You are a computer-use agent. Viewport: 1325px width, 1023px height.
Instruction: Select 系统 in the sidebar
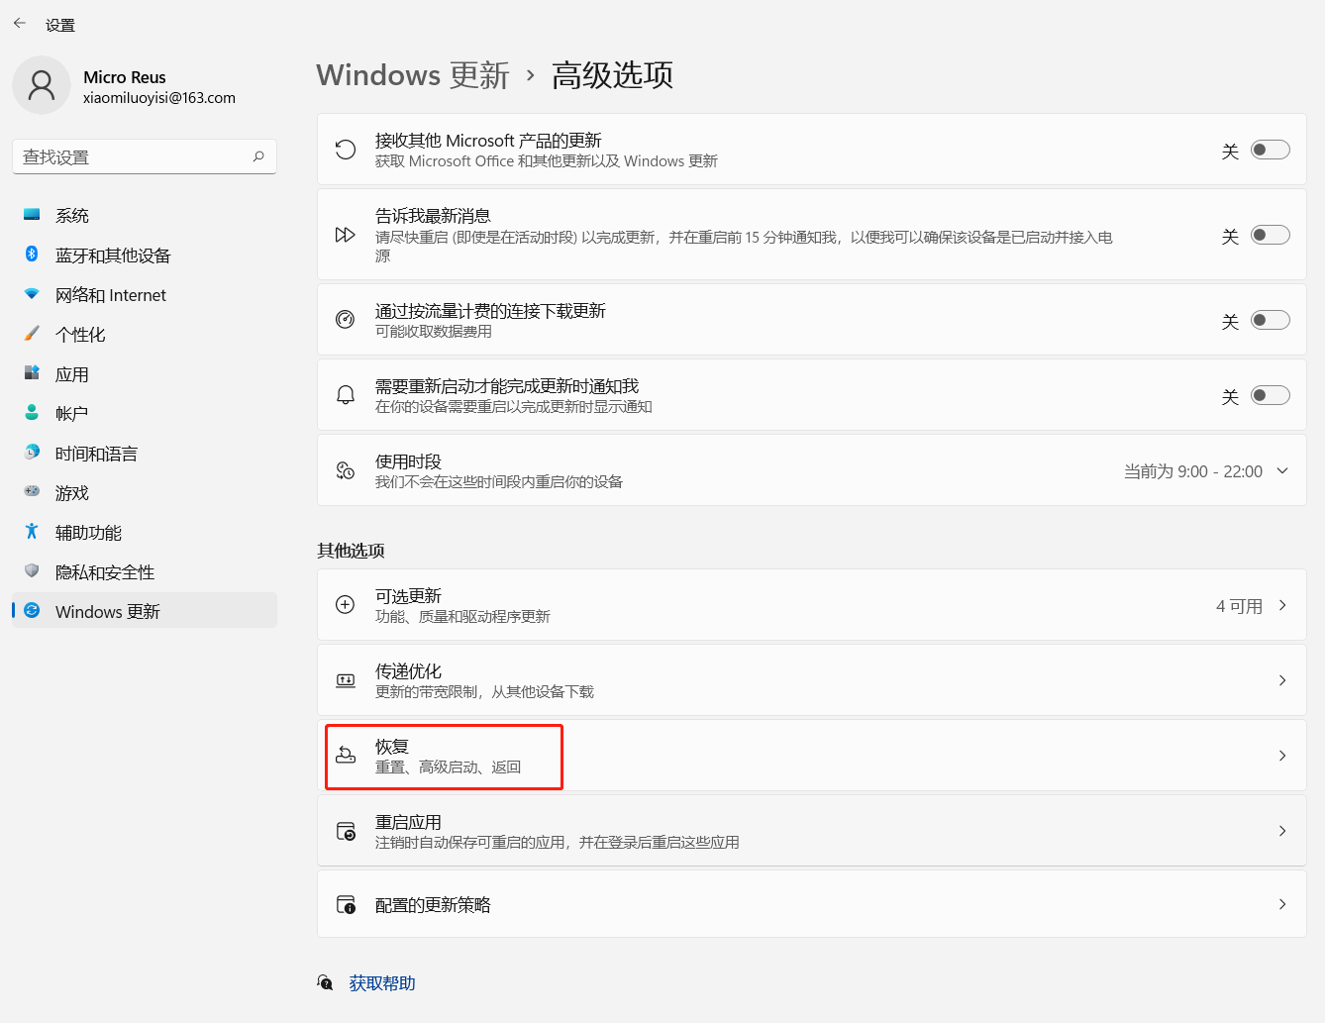tap(145, 215)
